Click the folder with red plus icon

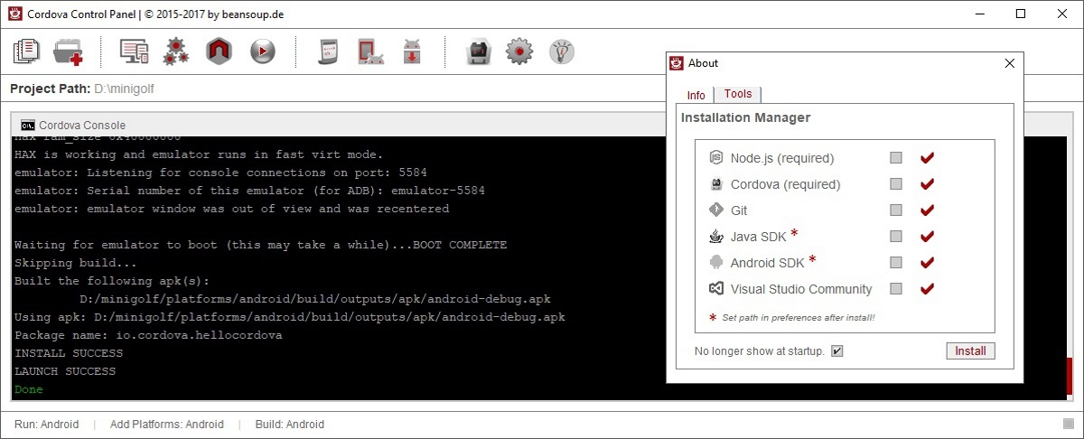[68, 51]
